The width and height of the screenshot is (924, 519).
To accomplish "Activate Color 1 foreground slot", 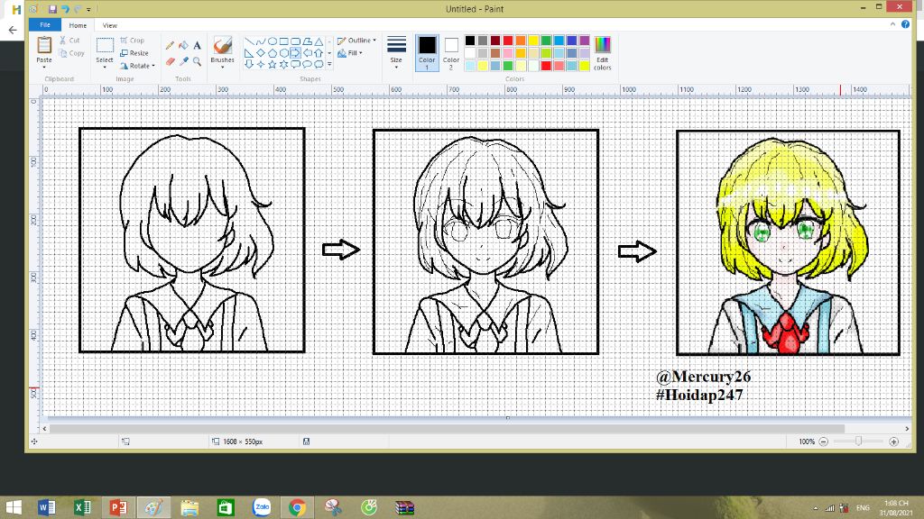I will pos(427,53).
